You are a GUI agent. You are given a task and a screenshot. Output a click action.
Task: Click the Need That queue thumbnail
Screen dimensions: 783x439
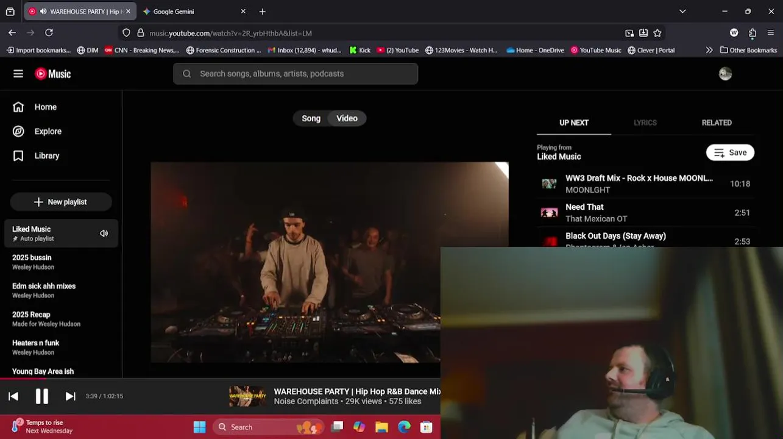[549, 213]
